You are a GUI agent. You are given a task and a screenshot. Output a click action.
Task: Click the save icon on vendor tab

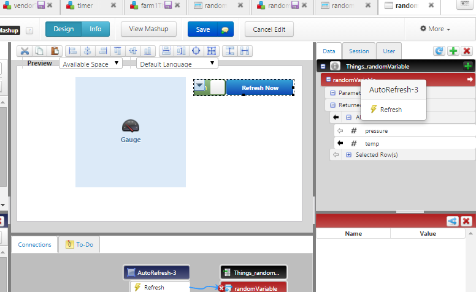pyautogui.click(x=41, y=5)
